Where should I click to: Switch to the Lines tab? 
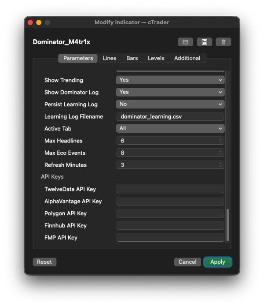(110, 58)
